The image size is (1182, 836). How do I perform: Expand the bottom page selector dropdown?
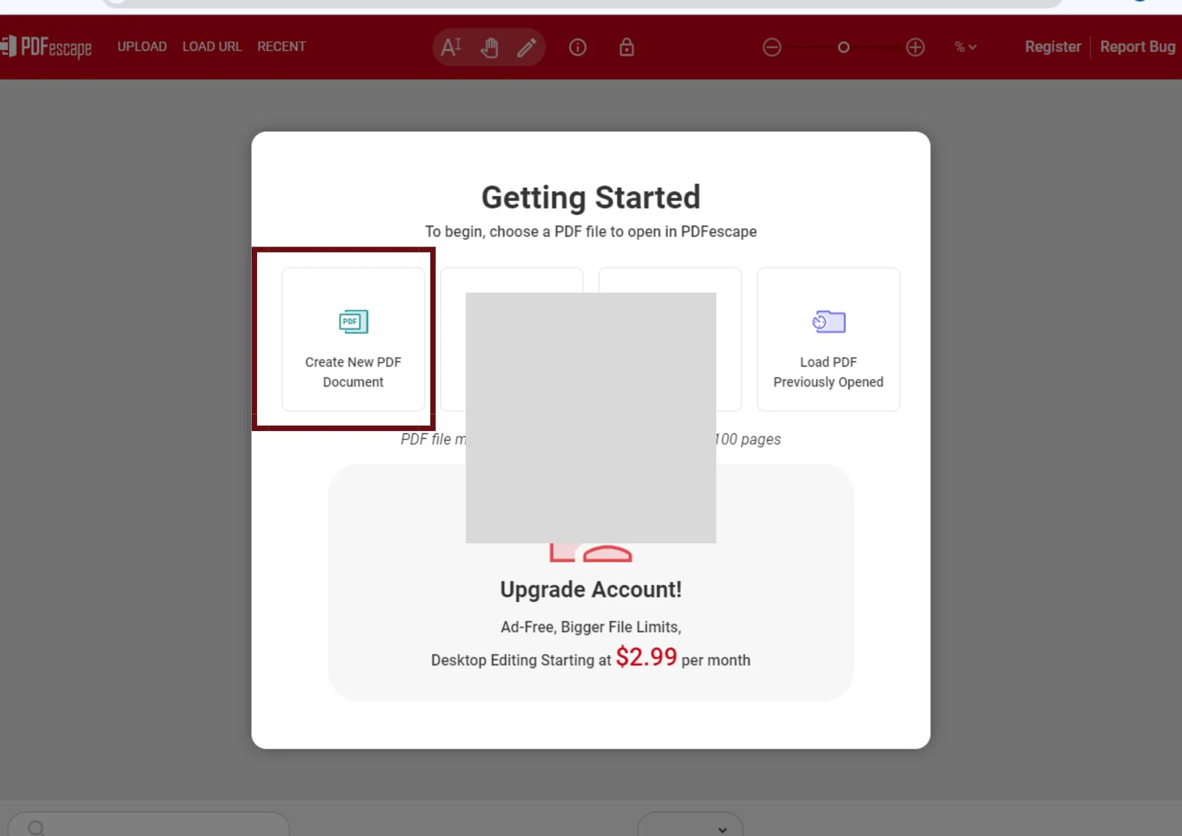[x=690, y=825]
